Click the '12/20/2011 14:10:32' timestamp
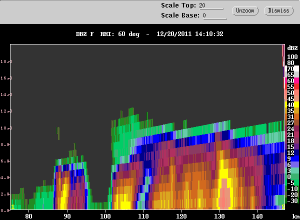This screenshot has height=220, width=300. 190,34
